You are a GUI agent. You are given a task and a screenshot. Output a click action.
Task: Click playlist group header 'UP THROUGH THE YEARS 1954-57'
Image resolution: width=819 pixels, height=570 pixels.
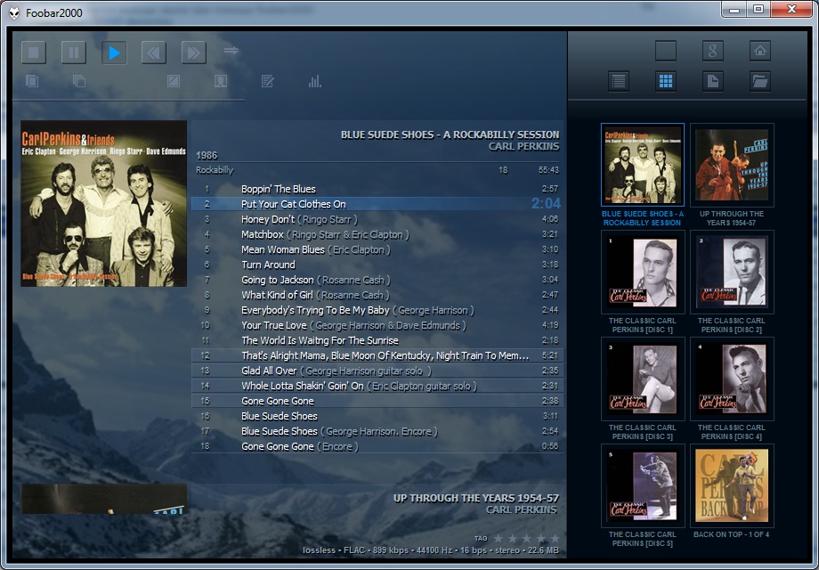pos(476,498)
